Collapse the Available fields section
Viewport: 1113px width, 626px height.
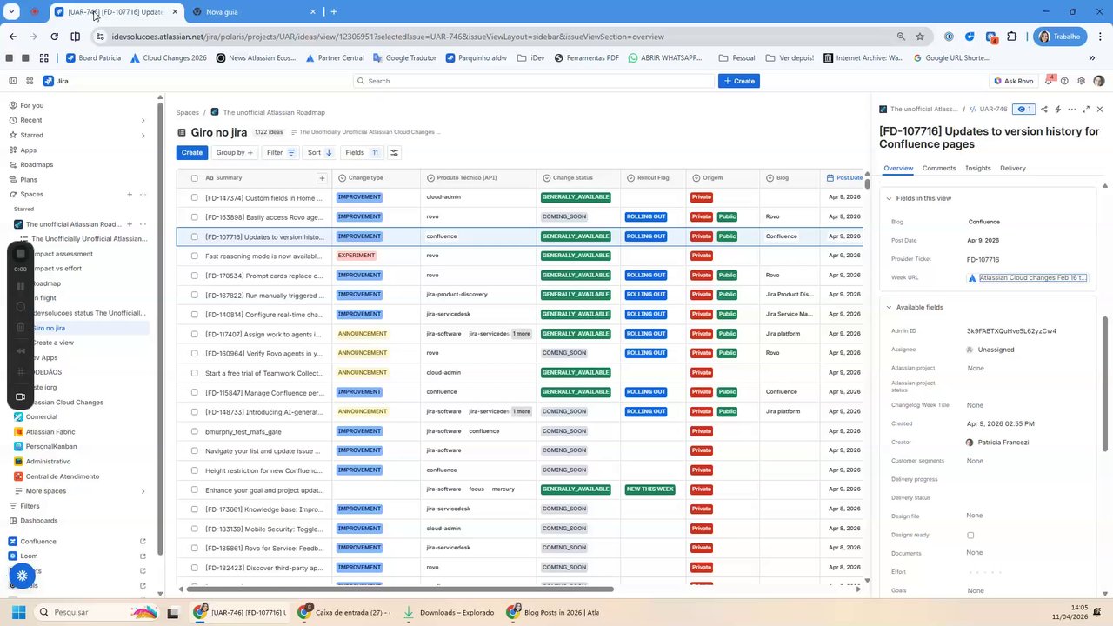click(889, 307)
